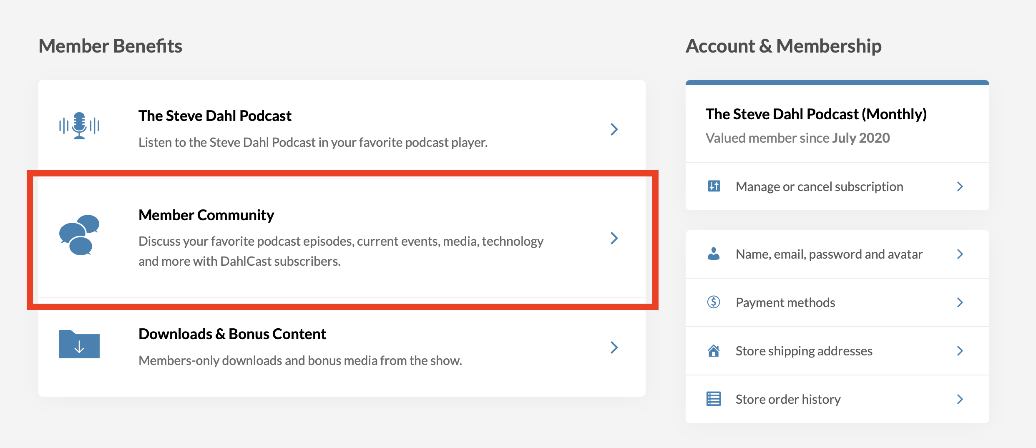Open chevron for Member Community row
Viewport: 1036px width, 448px height.
point(614,238)
